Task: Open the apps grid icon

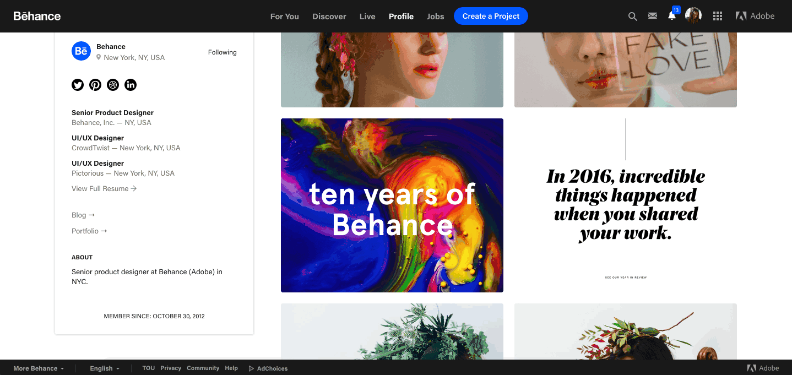Action: pos(718,16)
